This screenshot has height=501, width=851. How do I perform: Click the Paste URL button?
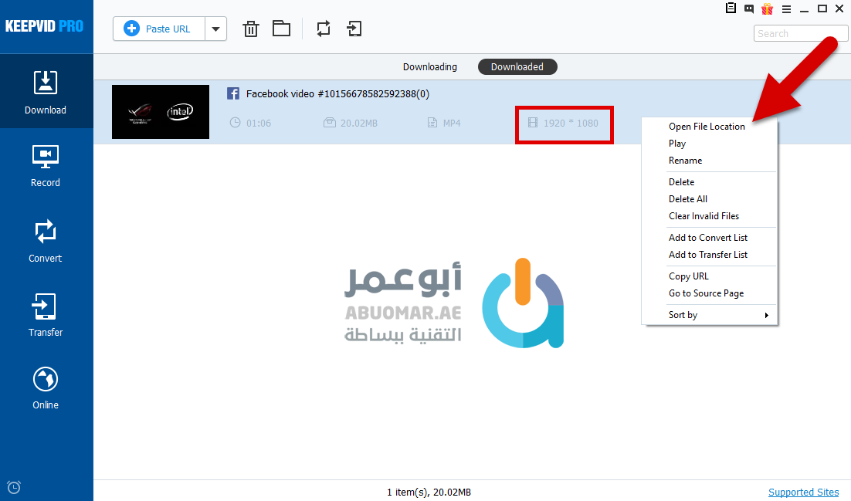159,29
